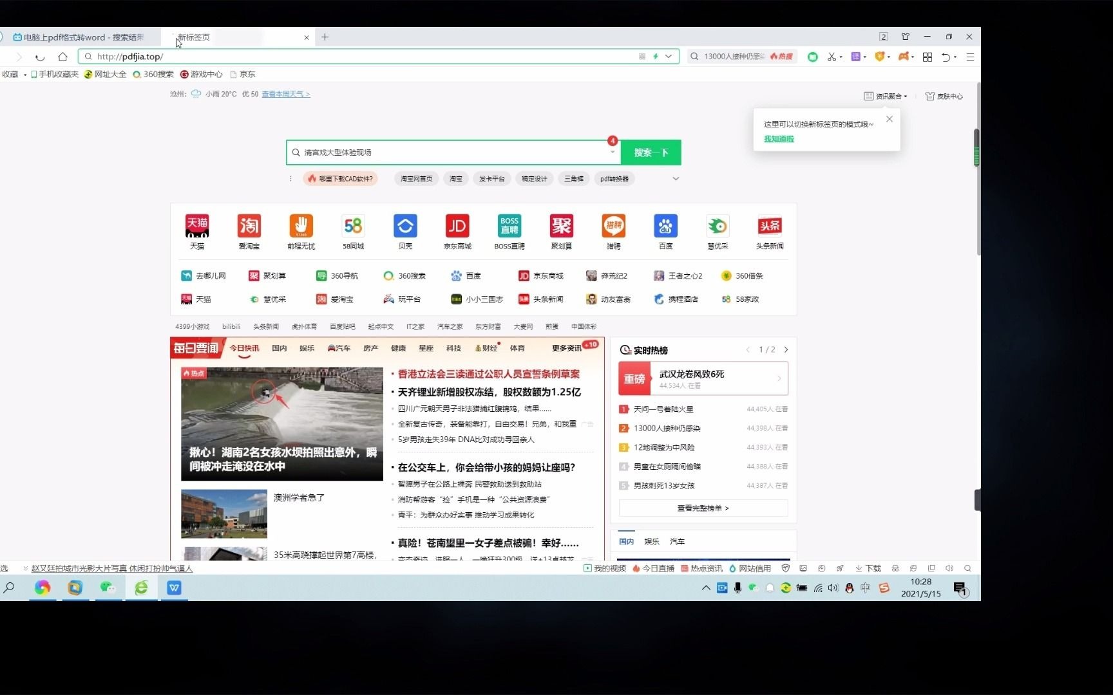The width and height of the screenshot is (1113, 695).
Task: Open the 资讯聚合 dropdown
Action: 886,96
